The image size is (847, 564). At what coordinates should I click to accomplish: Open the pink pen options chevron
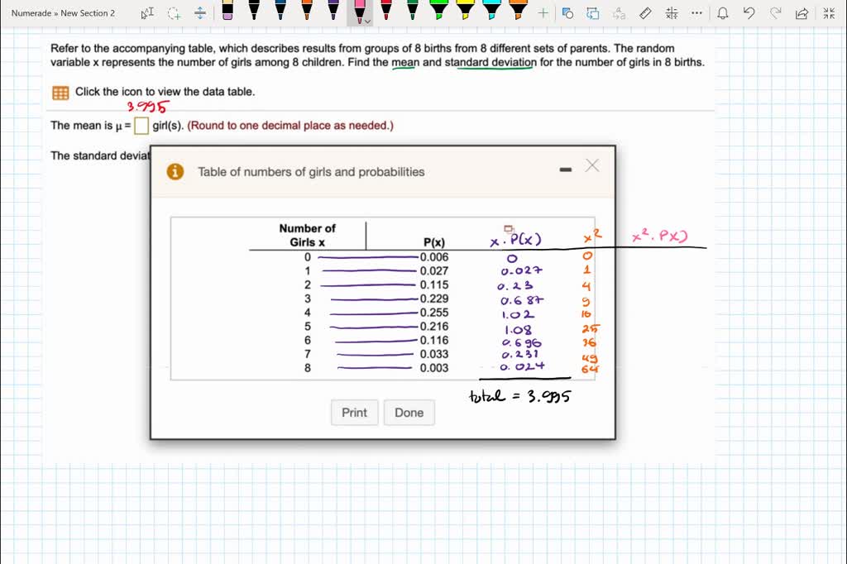[x=367, y=22]
